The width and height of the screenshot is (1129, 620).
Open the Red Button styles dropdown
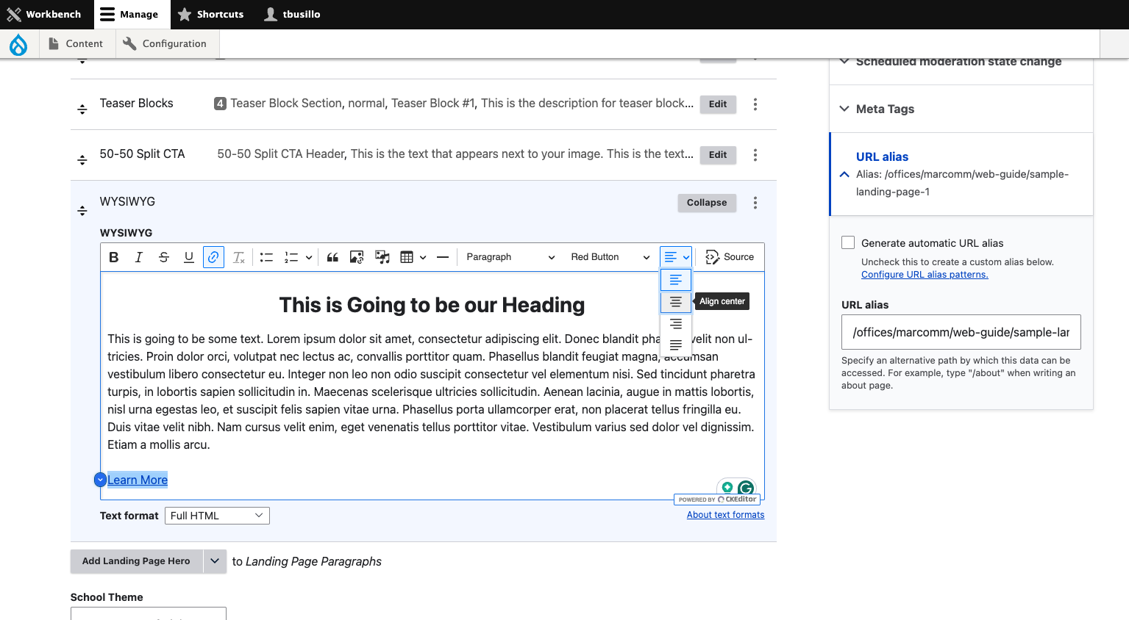point(610,257)
